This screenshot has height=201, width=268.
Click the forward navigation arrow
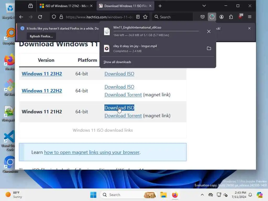click(31, 17)
